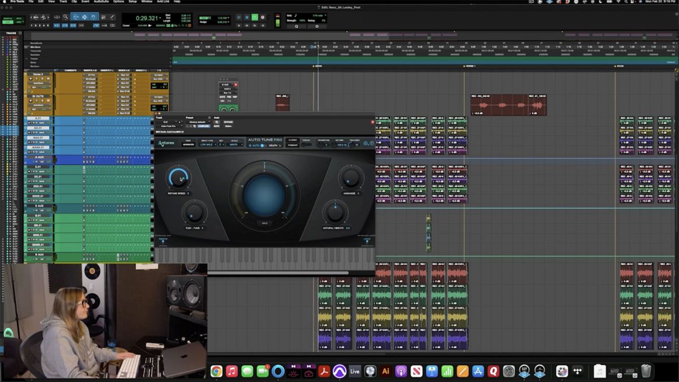The image size is (679, 382).
Task: Open the Event menu in the menu bar
Action: 85,3
